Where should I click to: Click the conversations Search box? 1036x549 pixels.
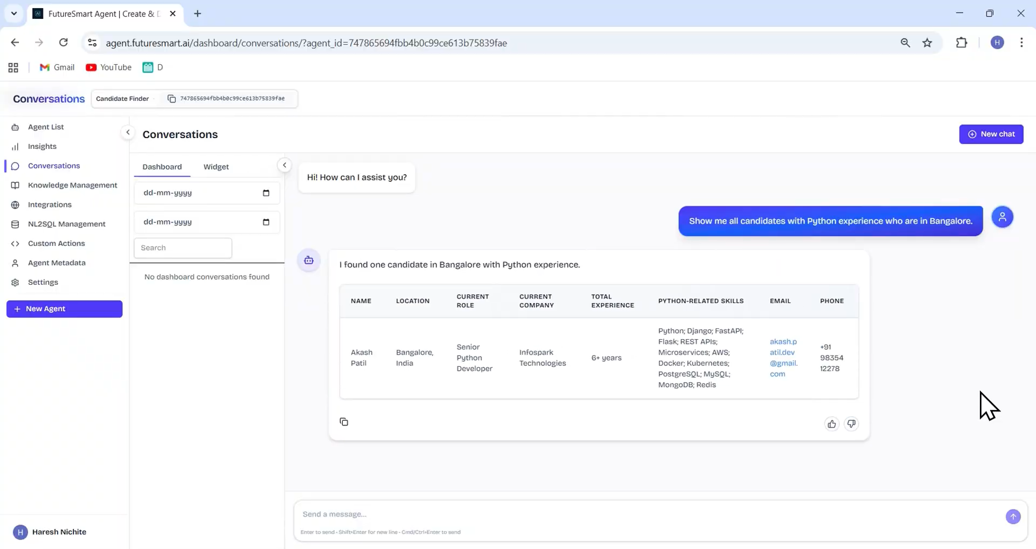[183, 248]
